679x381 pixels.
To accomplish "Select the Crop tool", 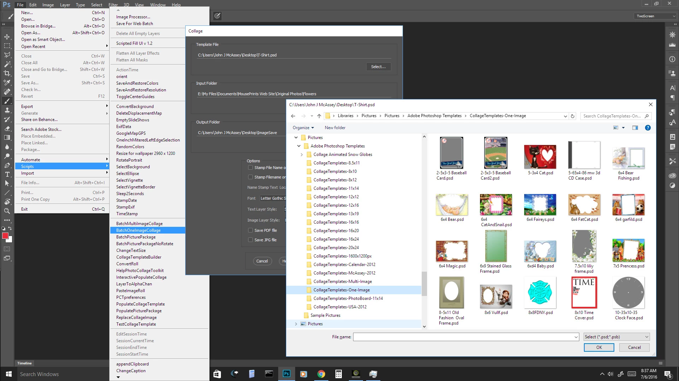I will 7,73.
